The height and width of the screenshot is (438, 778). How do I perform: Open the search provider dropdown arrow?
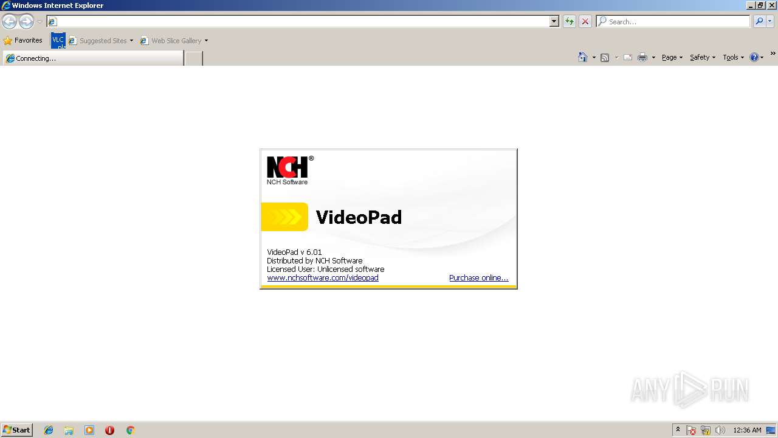[770, 21]
